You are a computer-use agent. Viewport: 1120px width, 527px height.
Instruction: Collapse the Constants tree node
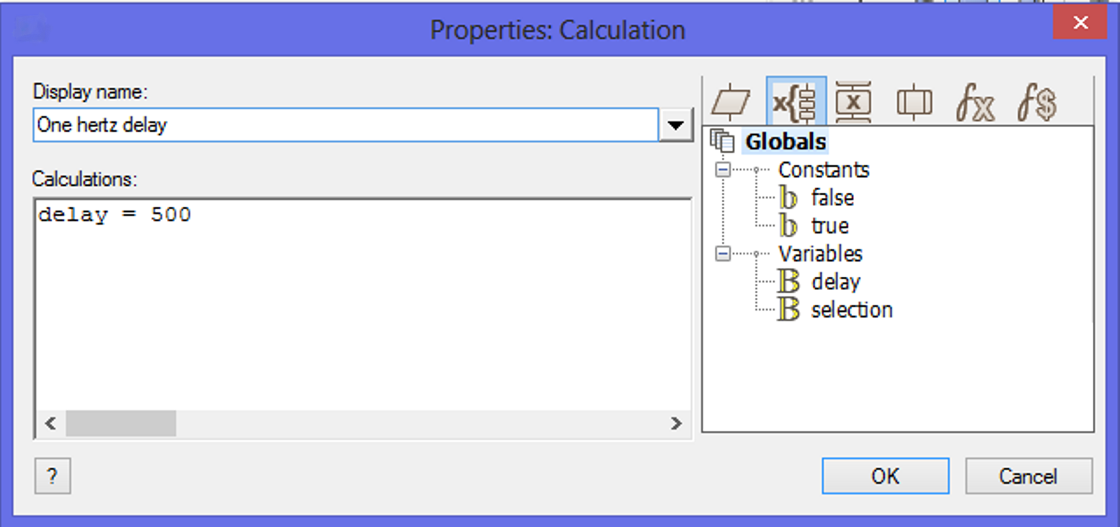point(722,169)
